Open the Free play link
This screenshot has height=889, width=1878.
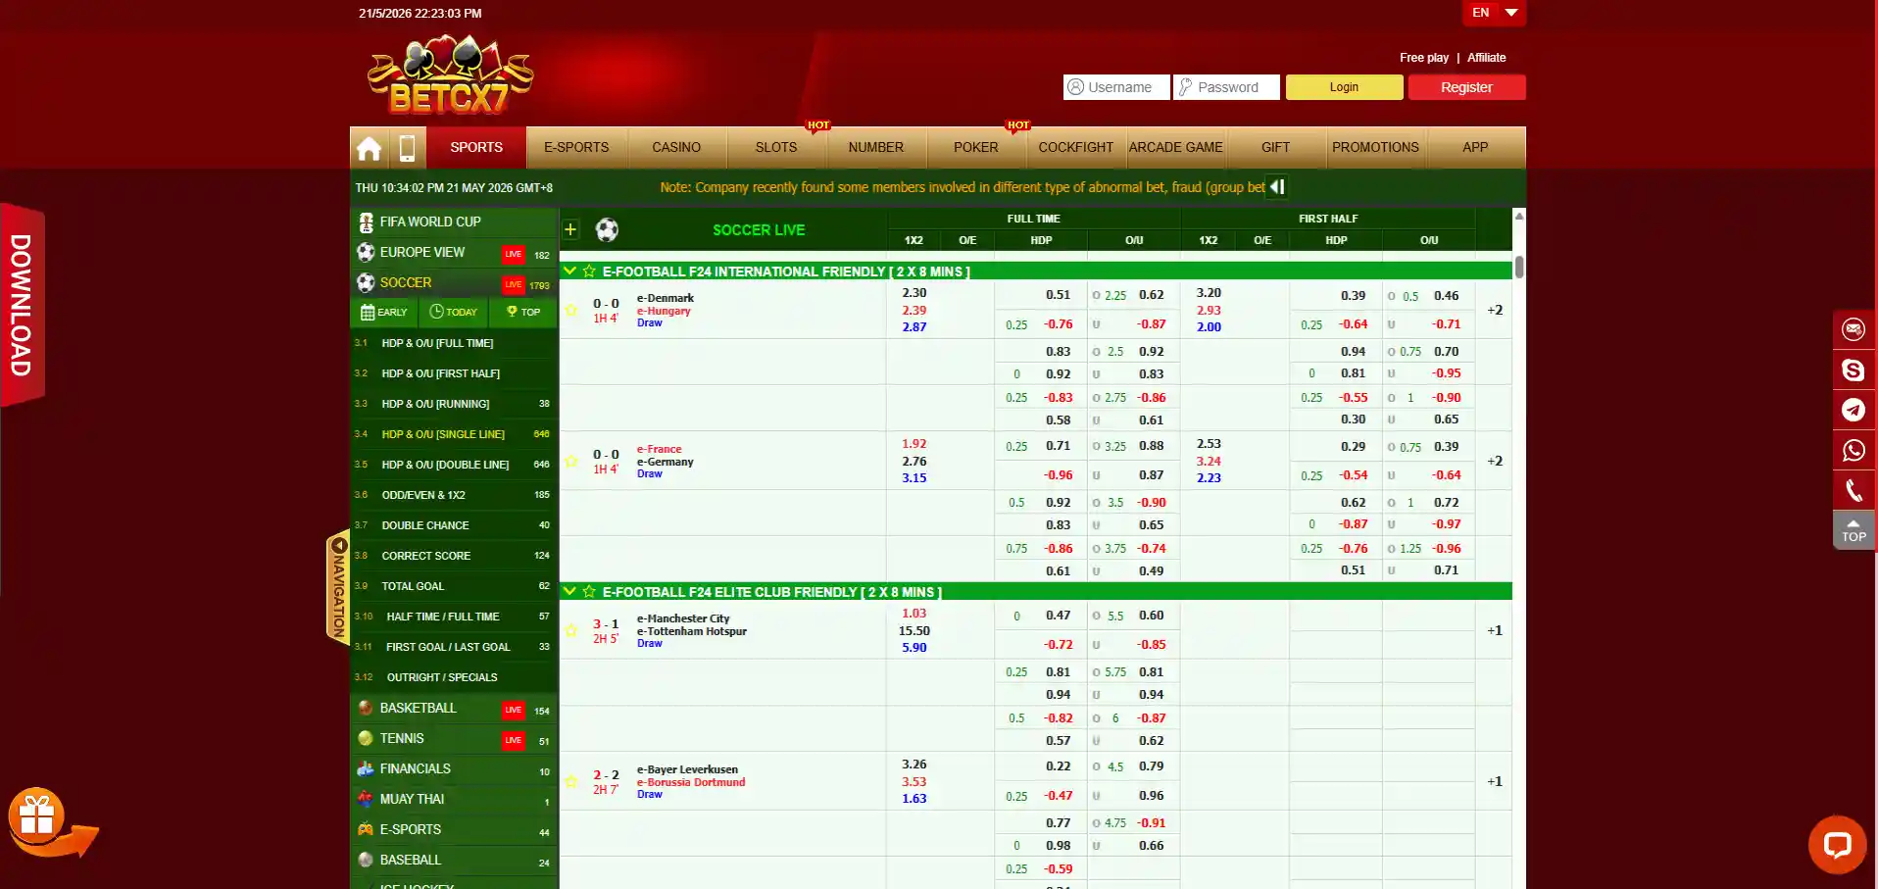(x=1424, y=58)
